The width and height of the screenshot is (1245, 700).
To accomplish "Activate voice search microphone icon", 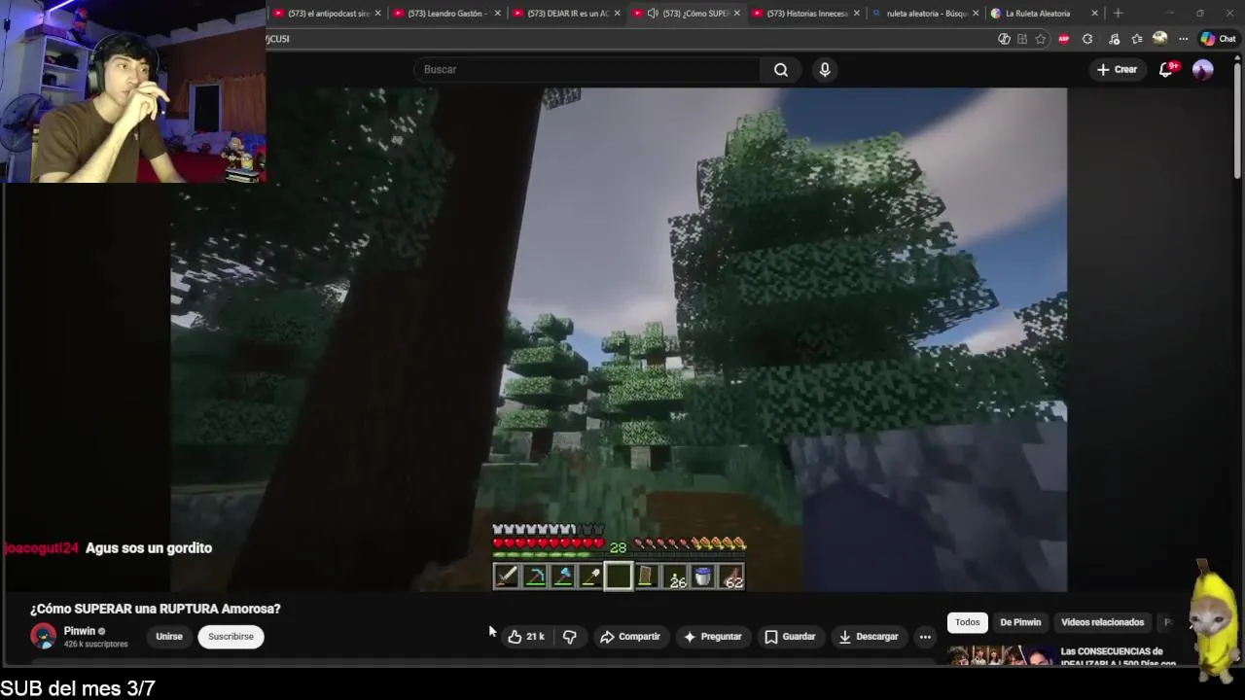I will [x=825, y=69].
